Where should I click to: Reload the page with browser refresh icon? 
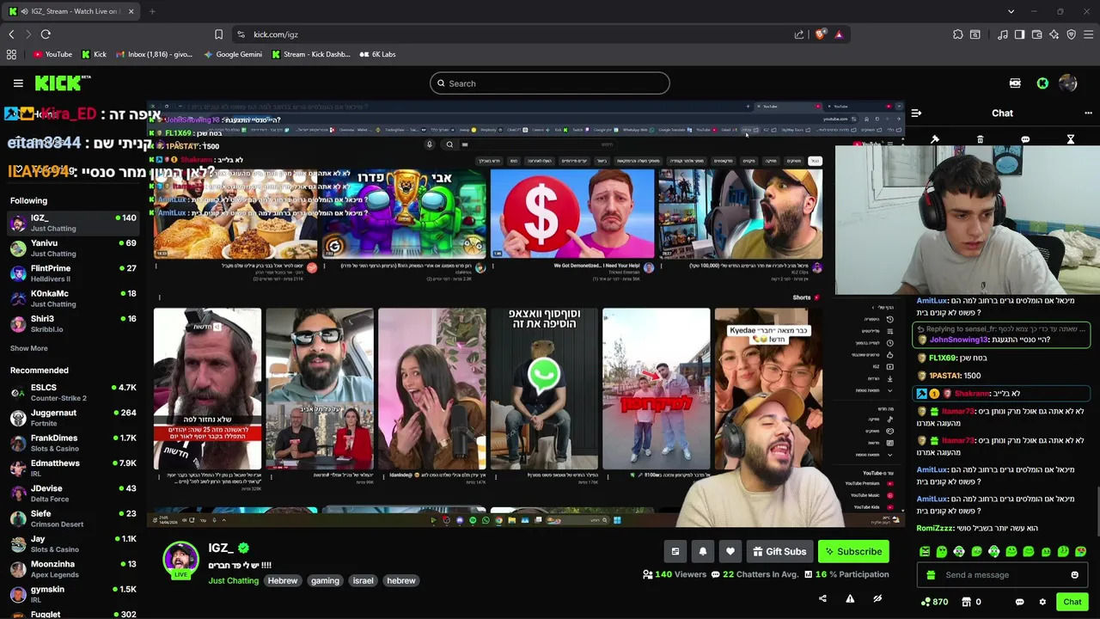[x=46, y=34]
